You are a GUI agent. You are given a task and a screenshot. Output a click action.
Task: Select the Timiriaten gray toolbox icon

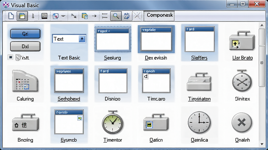tap(199, 82)
